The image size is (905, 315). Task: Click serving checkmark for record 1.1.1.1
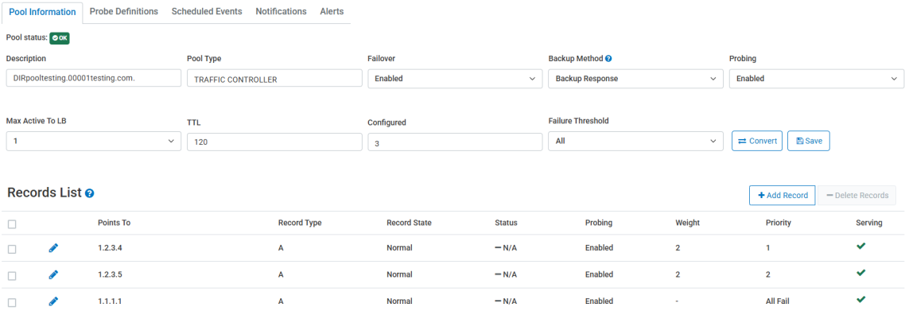(x=861, y=299)
